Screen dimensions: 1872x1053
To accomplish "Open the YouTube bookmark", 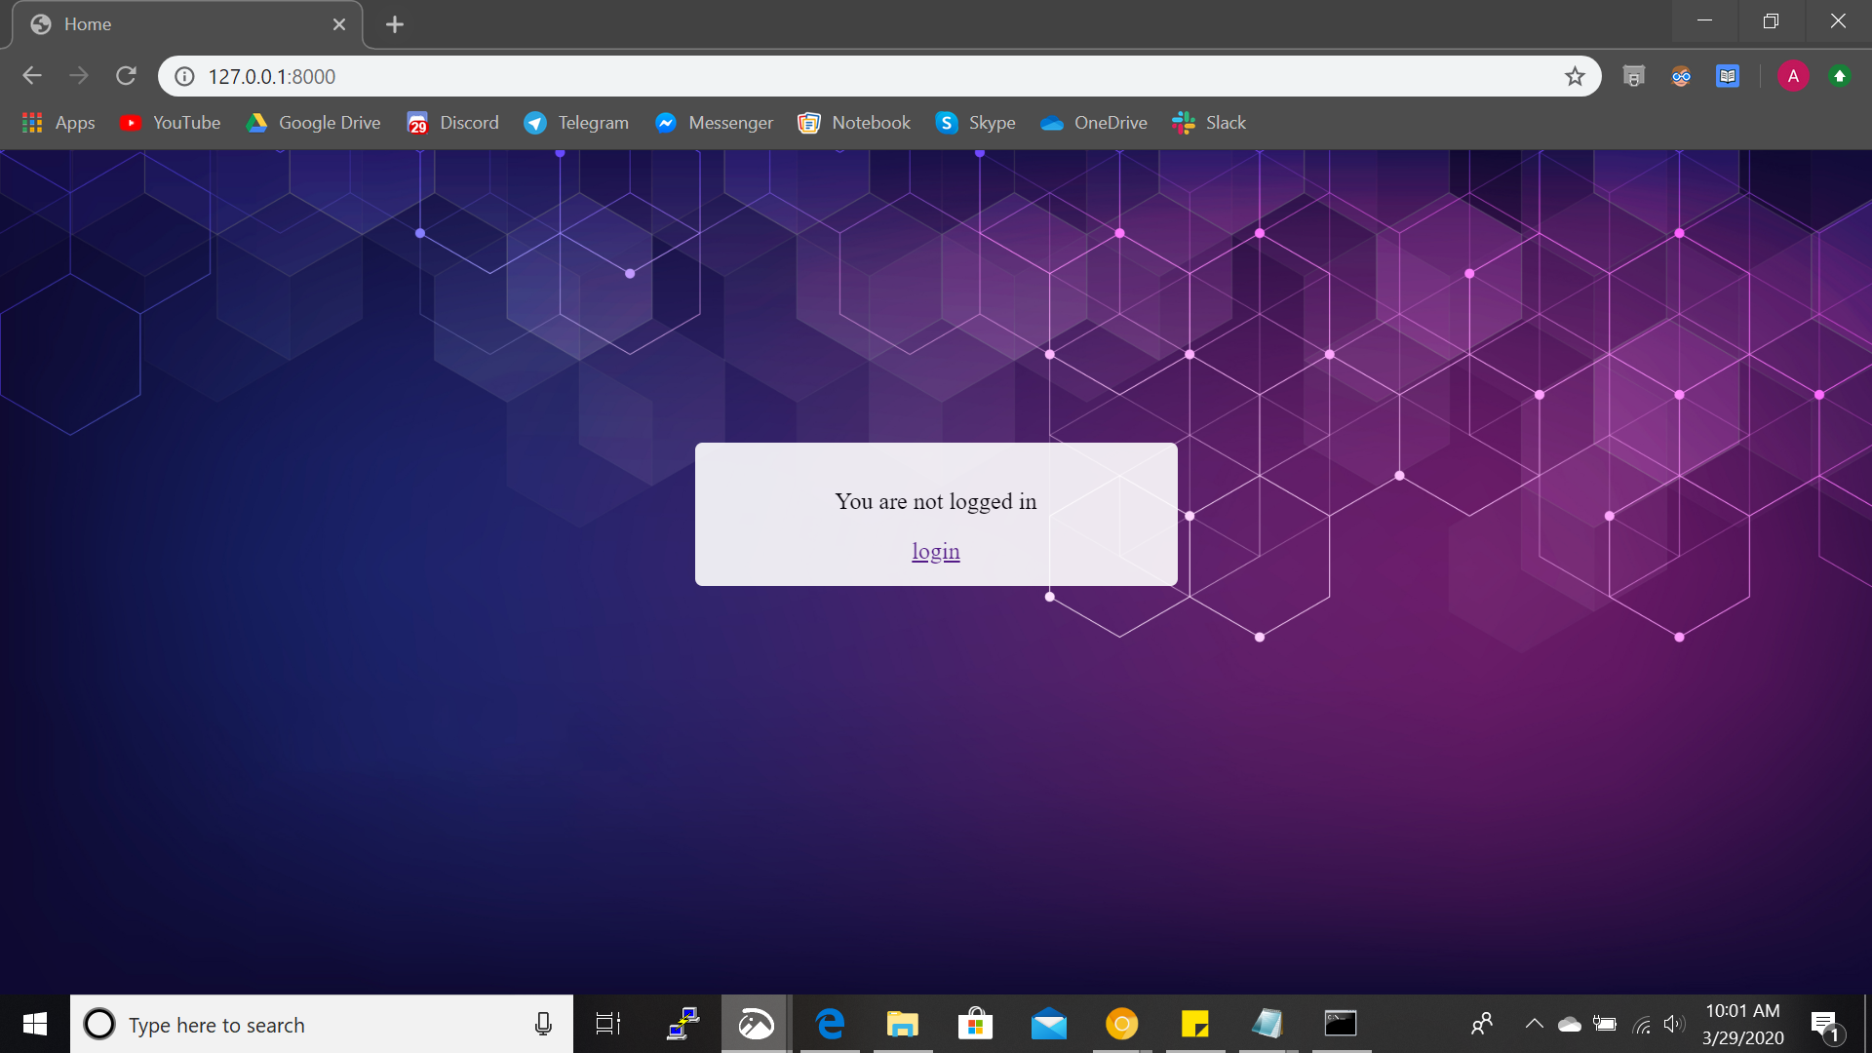I will click(170, 123).
